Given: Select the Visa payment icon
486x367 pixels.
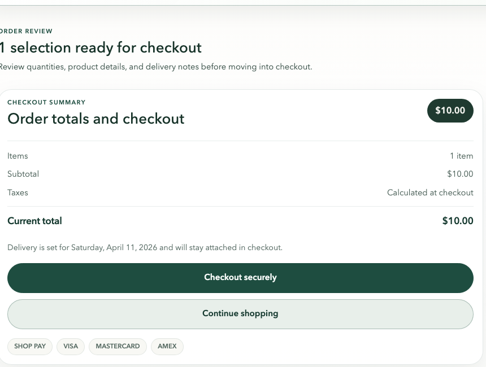Looking at the screenshot, I should click(x=70, y=346).
